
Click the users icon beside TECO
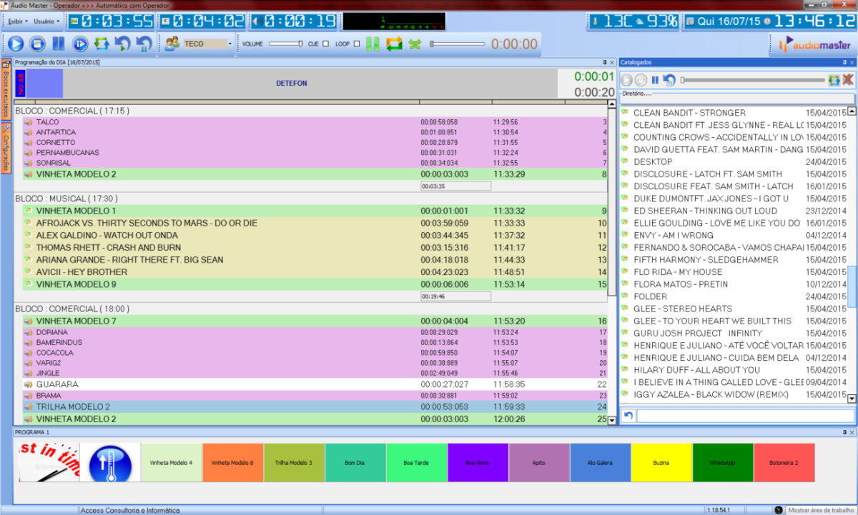(172, 44)
